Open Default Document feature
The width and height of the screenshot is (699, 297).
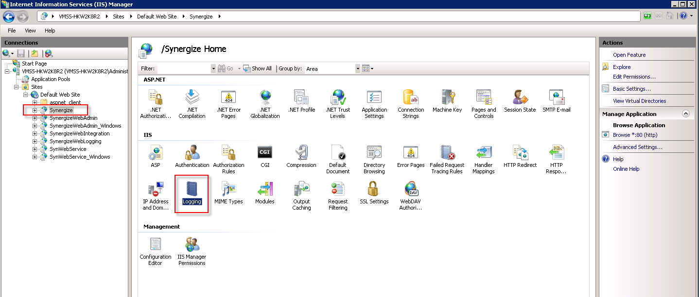click(x=338, y=159)
